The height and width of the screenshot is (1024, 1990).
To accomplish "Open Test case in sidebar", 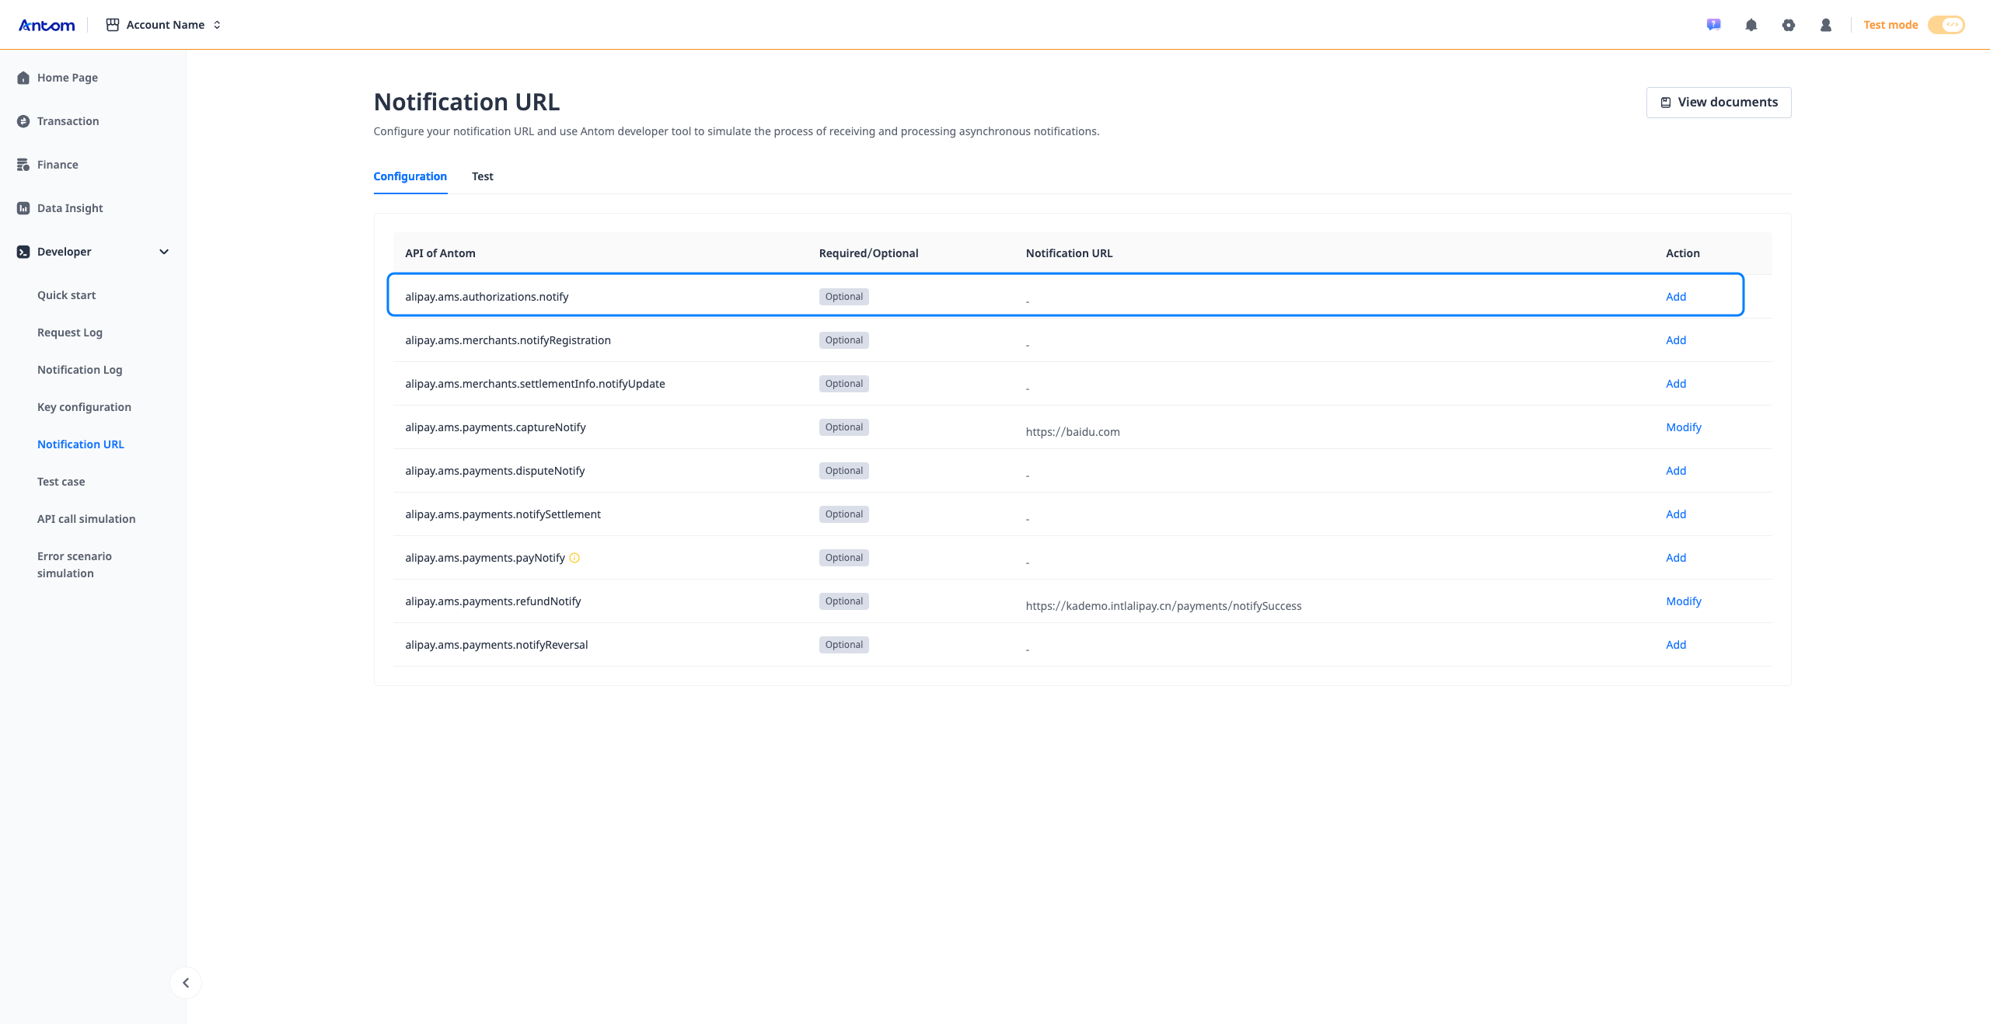I will point(61,482).
